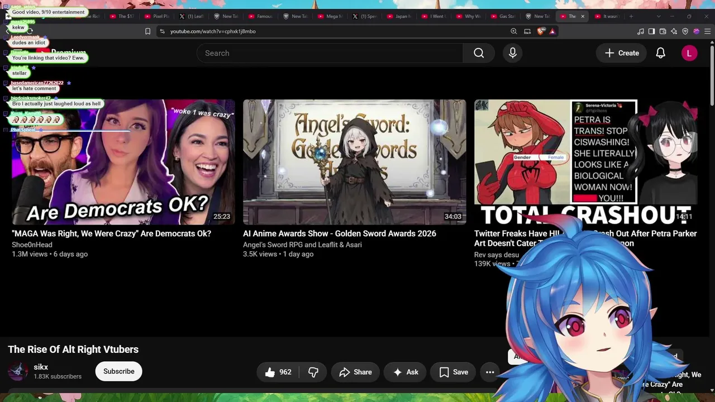Screen dimensions: 715x402
Task: Switch to the '(1) Spen' X tab
Action: [x=364, y=16]
